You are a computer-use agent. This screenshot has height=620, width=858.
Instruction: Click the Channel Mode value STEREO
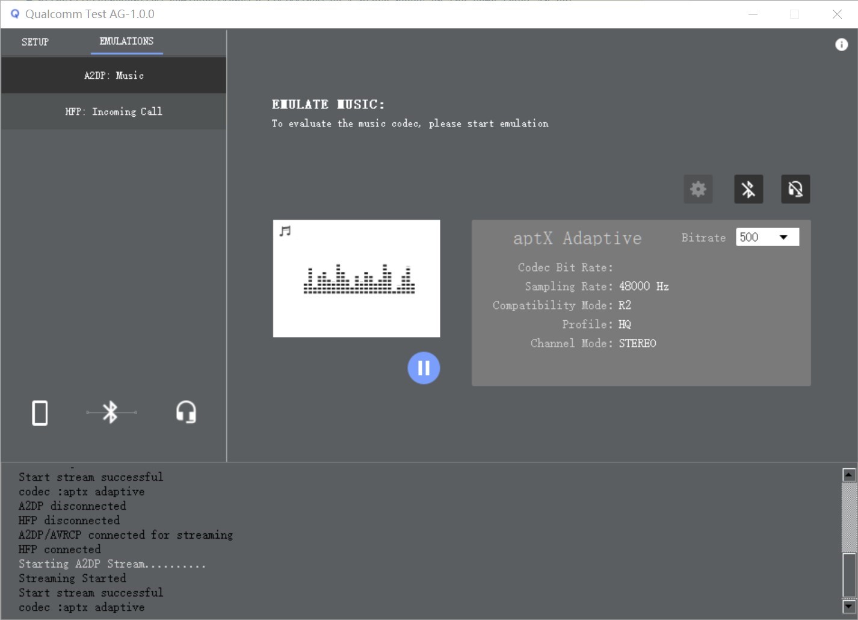pyautogui.click(x=638, y=343)
